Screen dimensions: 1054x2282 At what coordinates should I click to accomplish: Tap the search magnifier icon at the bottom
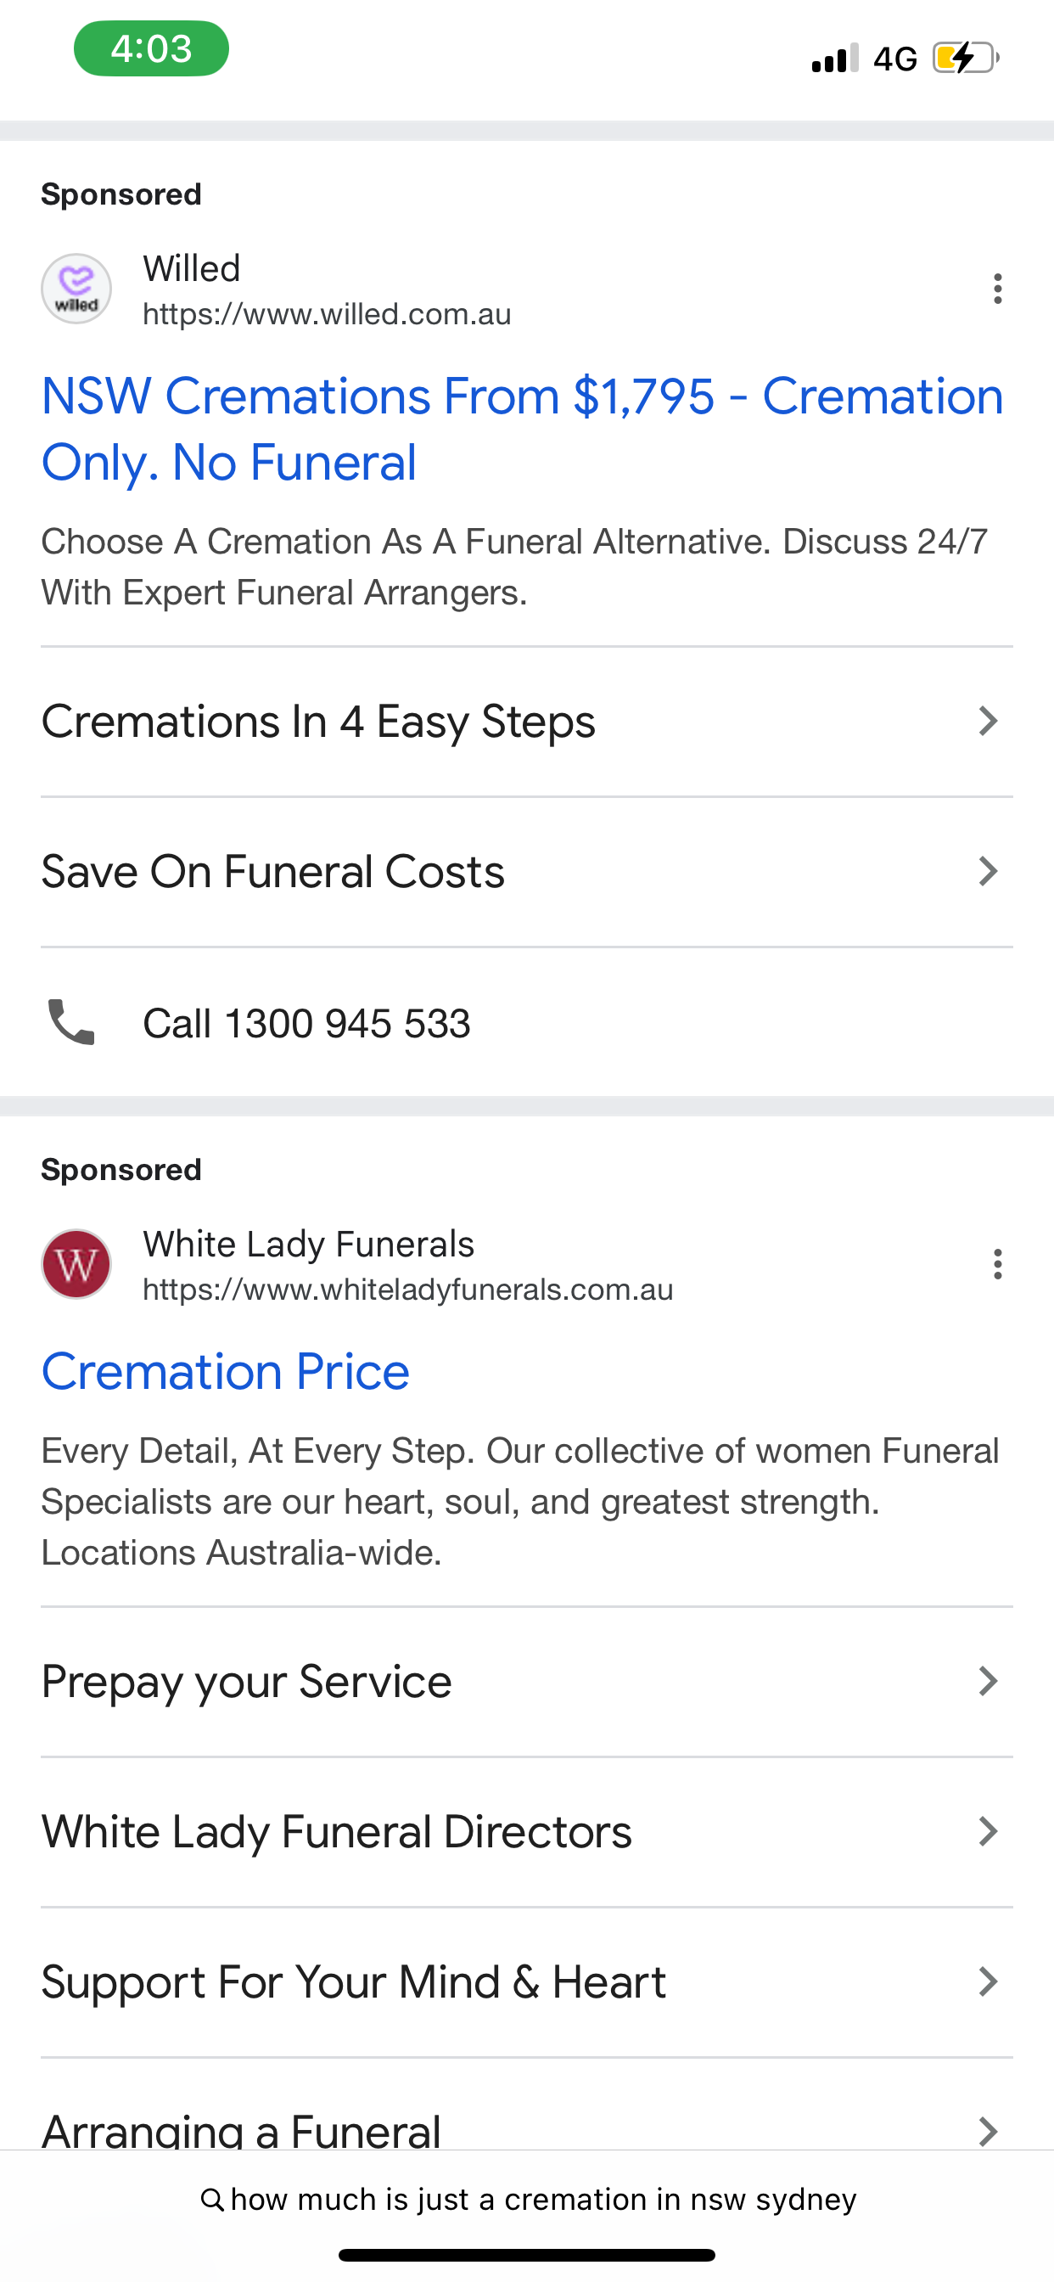tap(211, 2199)
